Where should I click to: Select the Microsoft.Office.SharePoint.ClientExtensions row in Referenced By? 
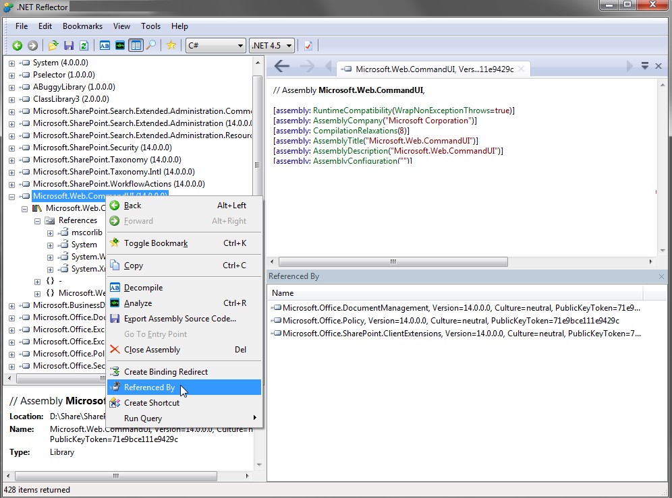click(456, 334)
